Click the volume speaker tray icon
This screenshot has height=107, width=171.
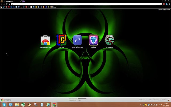[x=157, y=105]
